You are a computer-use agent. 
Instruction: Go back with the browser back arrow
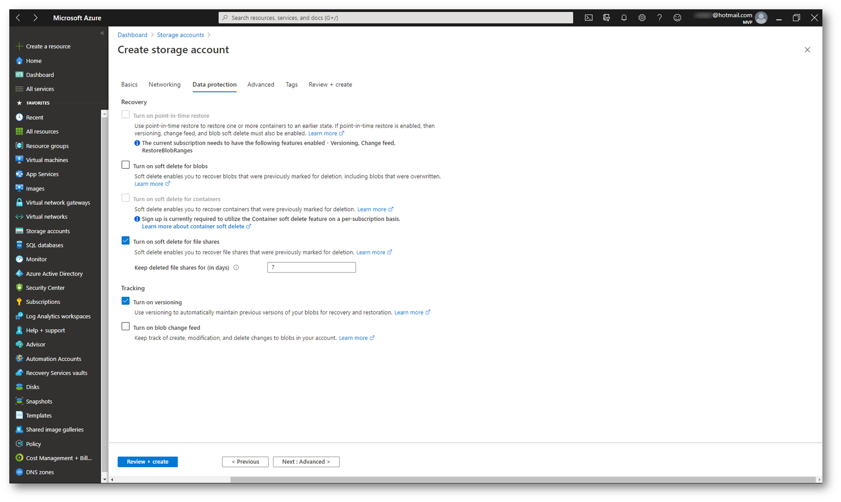18,18
